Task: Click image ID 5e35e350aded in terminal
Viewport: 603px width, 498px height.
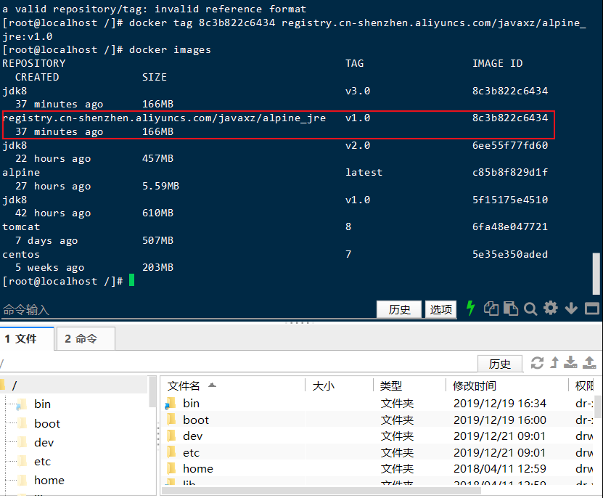Action: [x=510, y=254]
